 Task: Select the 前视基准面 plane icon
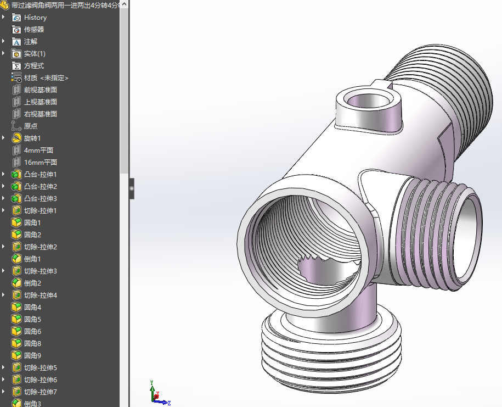click(16, 90)
